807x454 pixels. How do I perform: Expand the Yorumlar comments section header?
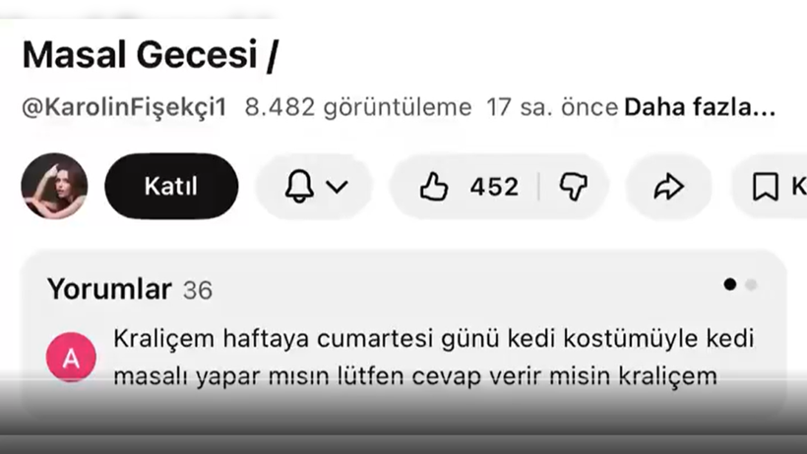coord(109,289)
